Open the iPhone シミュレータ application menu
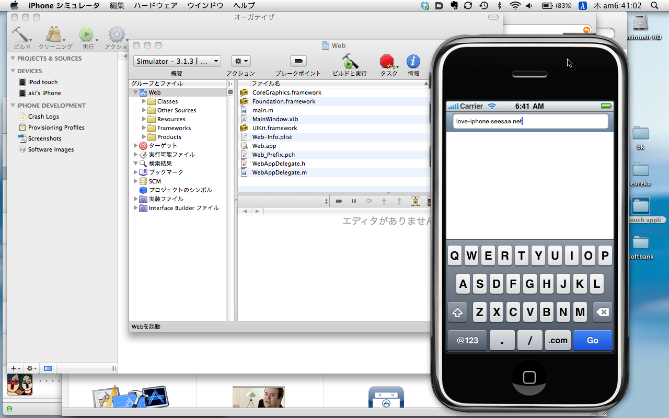Image resolution: width=669 pixels, height=418 pixels. pos(64,6)
